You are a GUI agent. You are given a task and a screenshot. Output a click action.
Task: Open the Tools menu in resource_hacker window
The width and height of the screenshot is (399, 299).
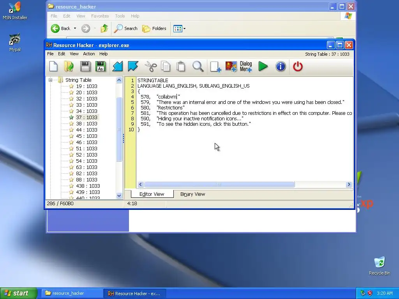tap(120, 16)
